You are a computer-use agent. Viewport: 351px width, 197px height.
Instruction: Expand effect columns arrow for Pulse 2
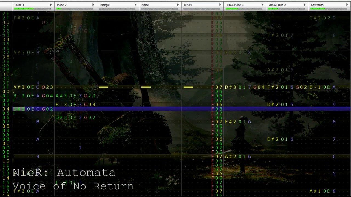(93, 5)
